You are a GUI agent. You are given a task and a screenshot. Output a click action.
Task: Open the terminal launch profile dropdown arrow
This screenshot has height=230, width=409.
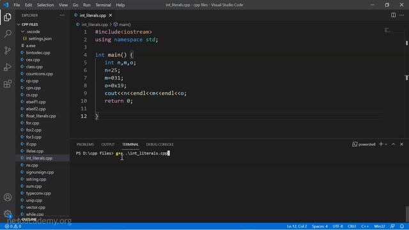click(x=386, y=144)
